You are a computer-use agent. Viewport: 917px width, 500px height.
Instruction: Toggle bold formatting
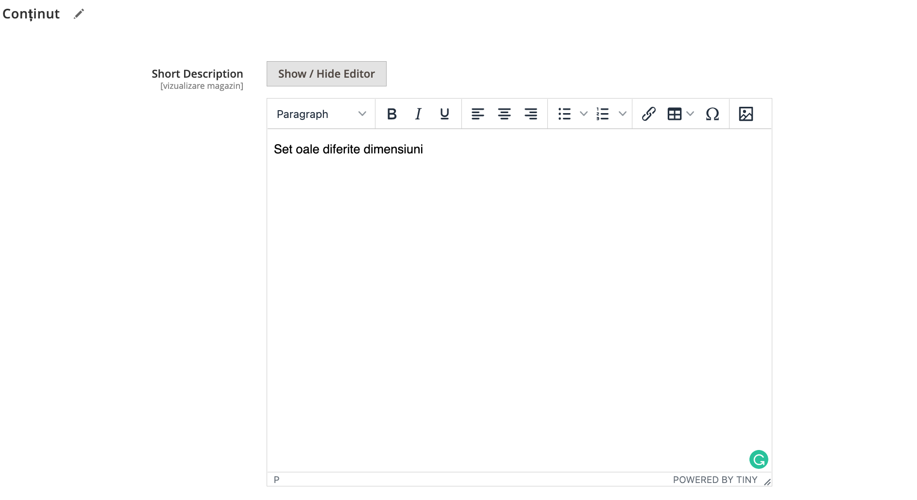click(392, 114)
